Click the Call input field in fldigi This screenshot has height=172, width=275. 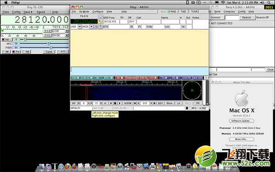coord(148,21)
